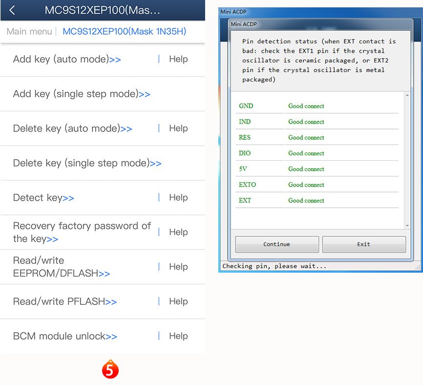Click Good connect status for 5V
The image size is (423, 385).
pyautogui.click(x=306, y=169)
